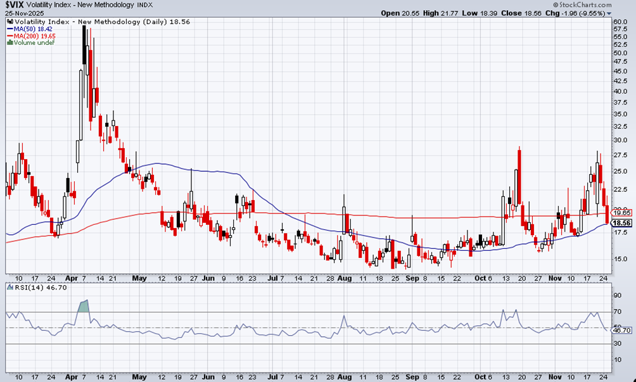Click the StockCharts.com copyright link
636x382 pixels.
click(582, 5)
